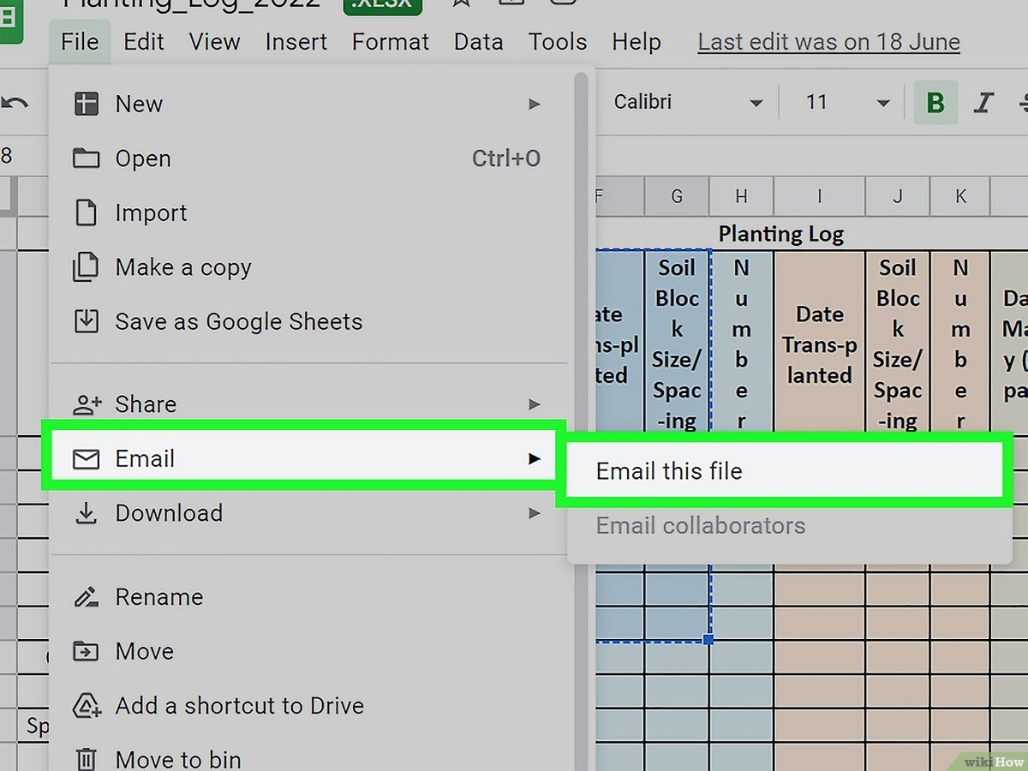Open the Insert menu
The image size is (1028, 771).
(x=296, y=42)
